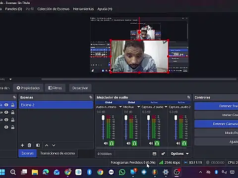238x178 pixels.
Task: Expand the system tray hidden icons chevron
Action: pos(200,172)
